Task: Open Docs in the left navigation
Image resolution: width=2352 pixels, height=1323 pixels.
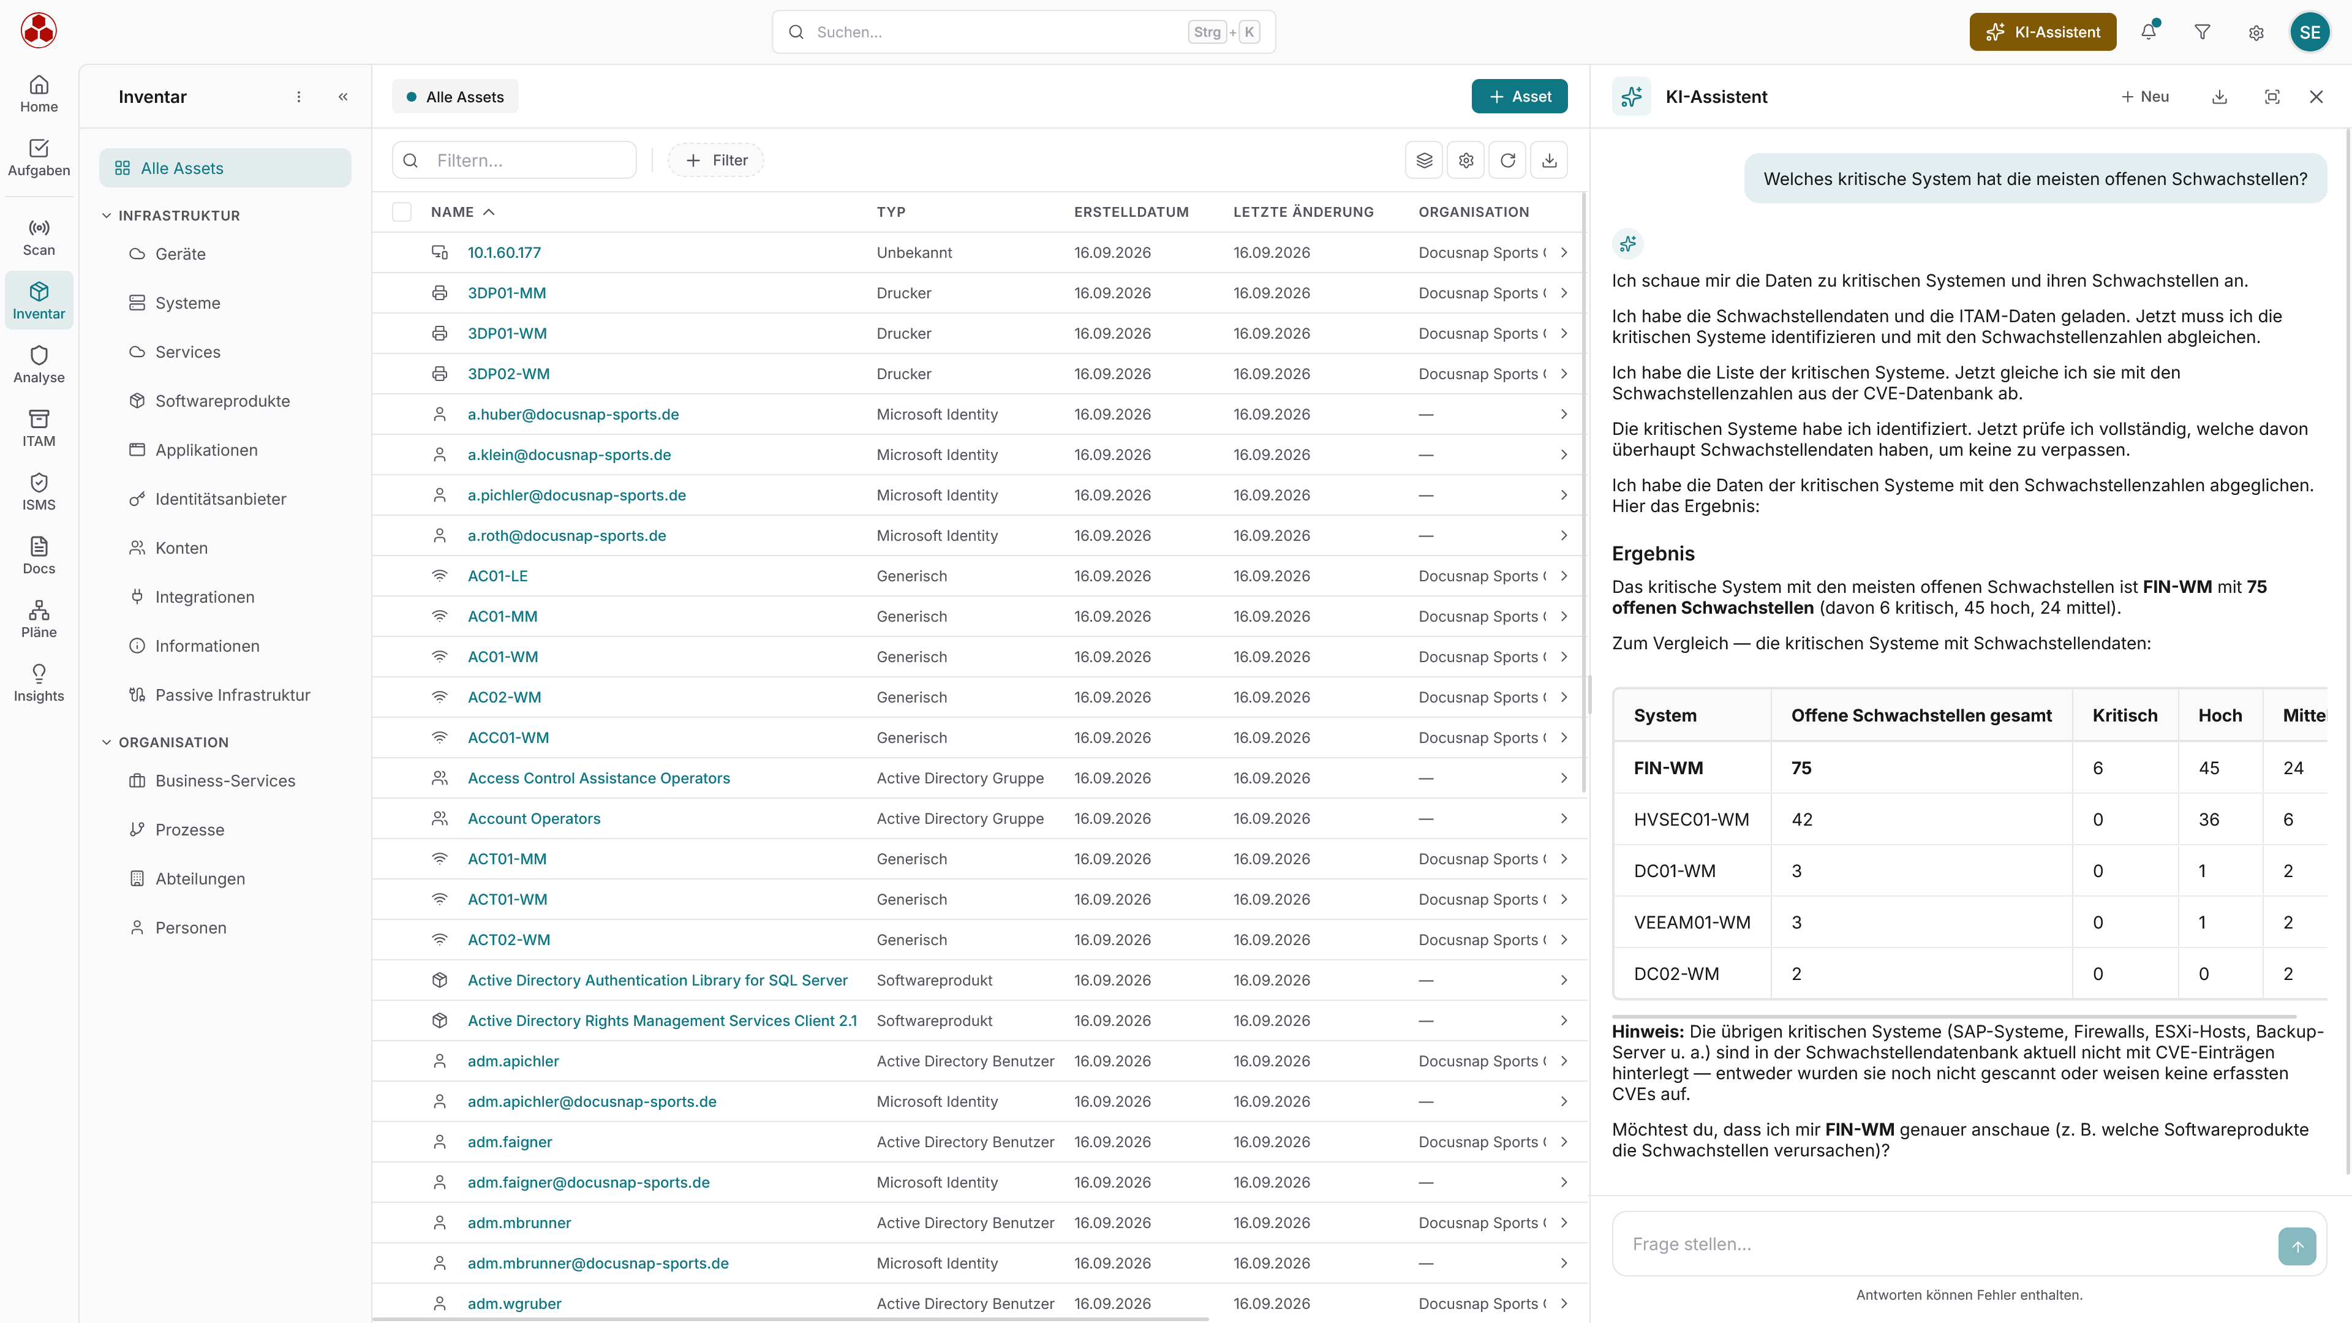Action: click(39, 556)
